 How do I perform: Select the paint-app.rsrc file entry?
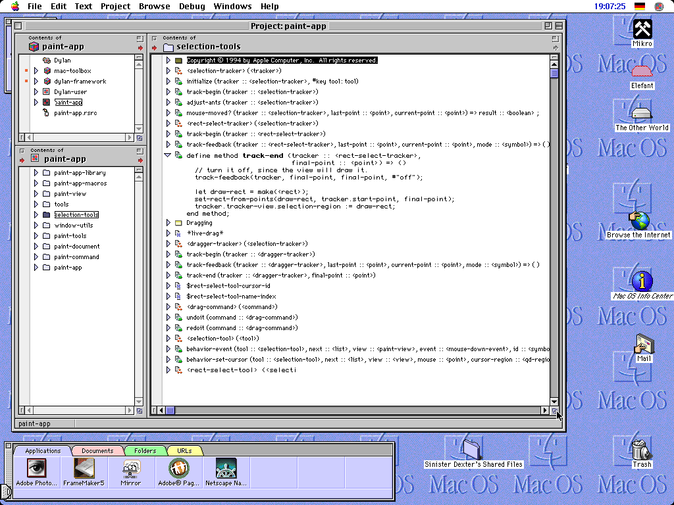click(x=75, y=113)
